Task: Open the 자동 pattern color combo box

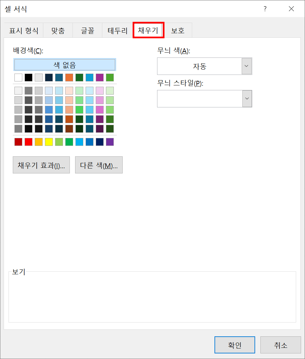Action: click(204, 66)
